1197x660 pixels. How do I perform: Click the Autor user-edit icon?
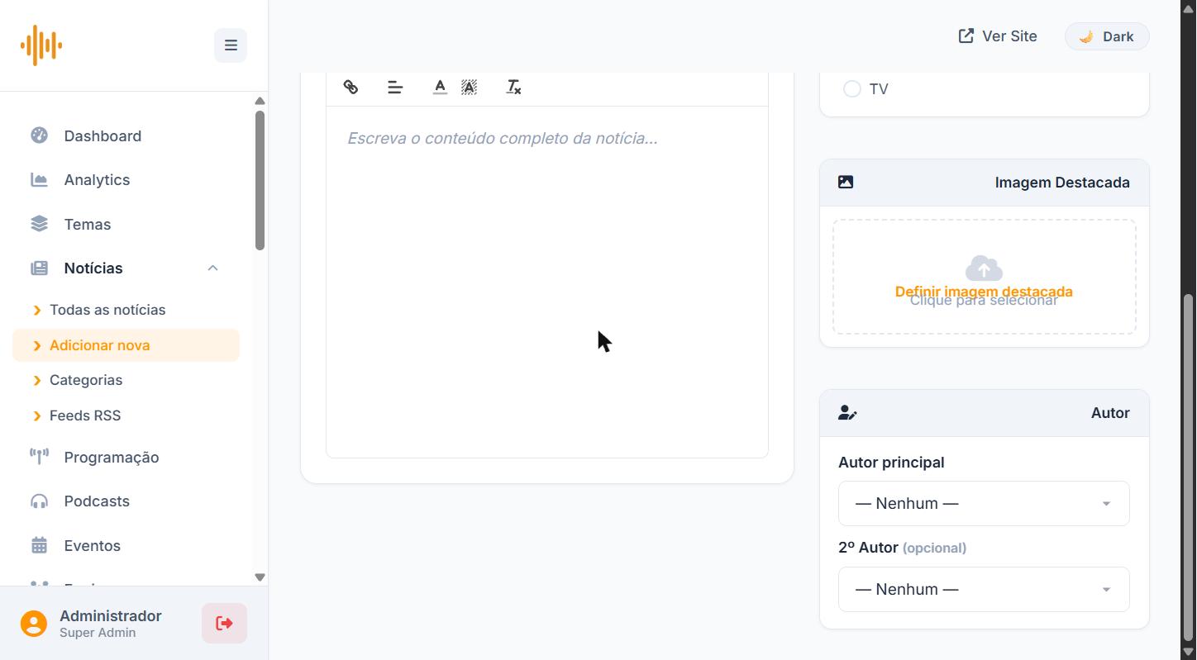[x=847, y=413]
